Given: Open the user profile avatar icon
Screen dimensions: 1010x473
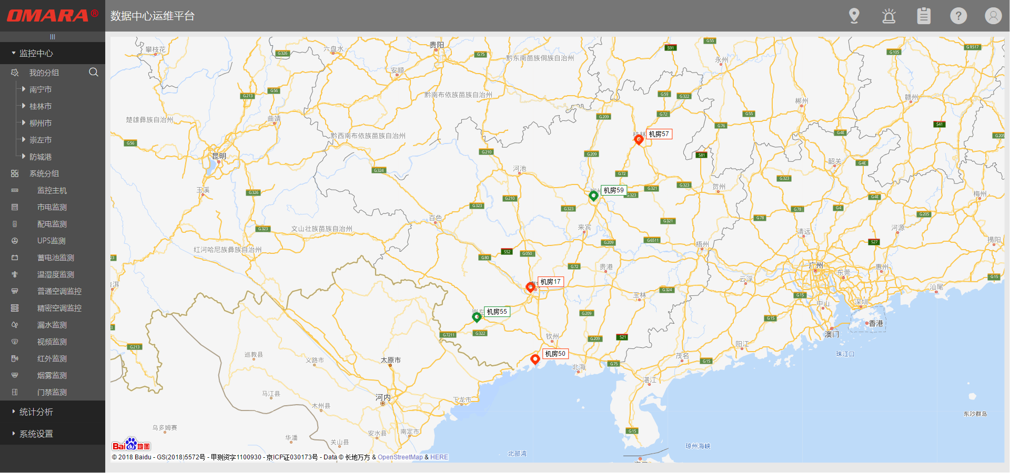Looking at the screenshot, I should (993, 16).
